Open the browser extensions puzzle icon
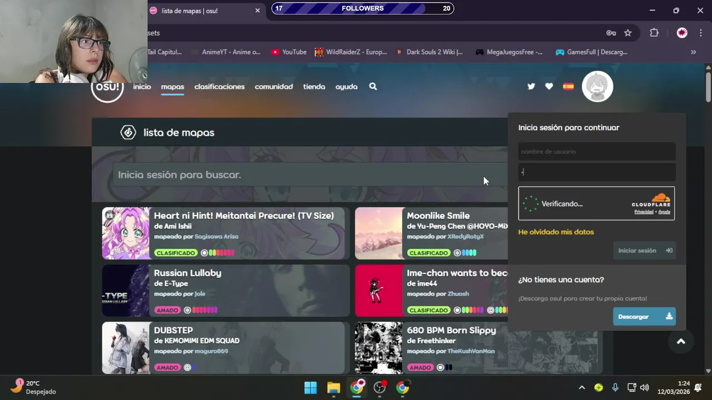Image resolution: width=712 pixels, height=400 pixels. tap(654, 33)
